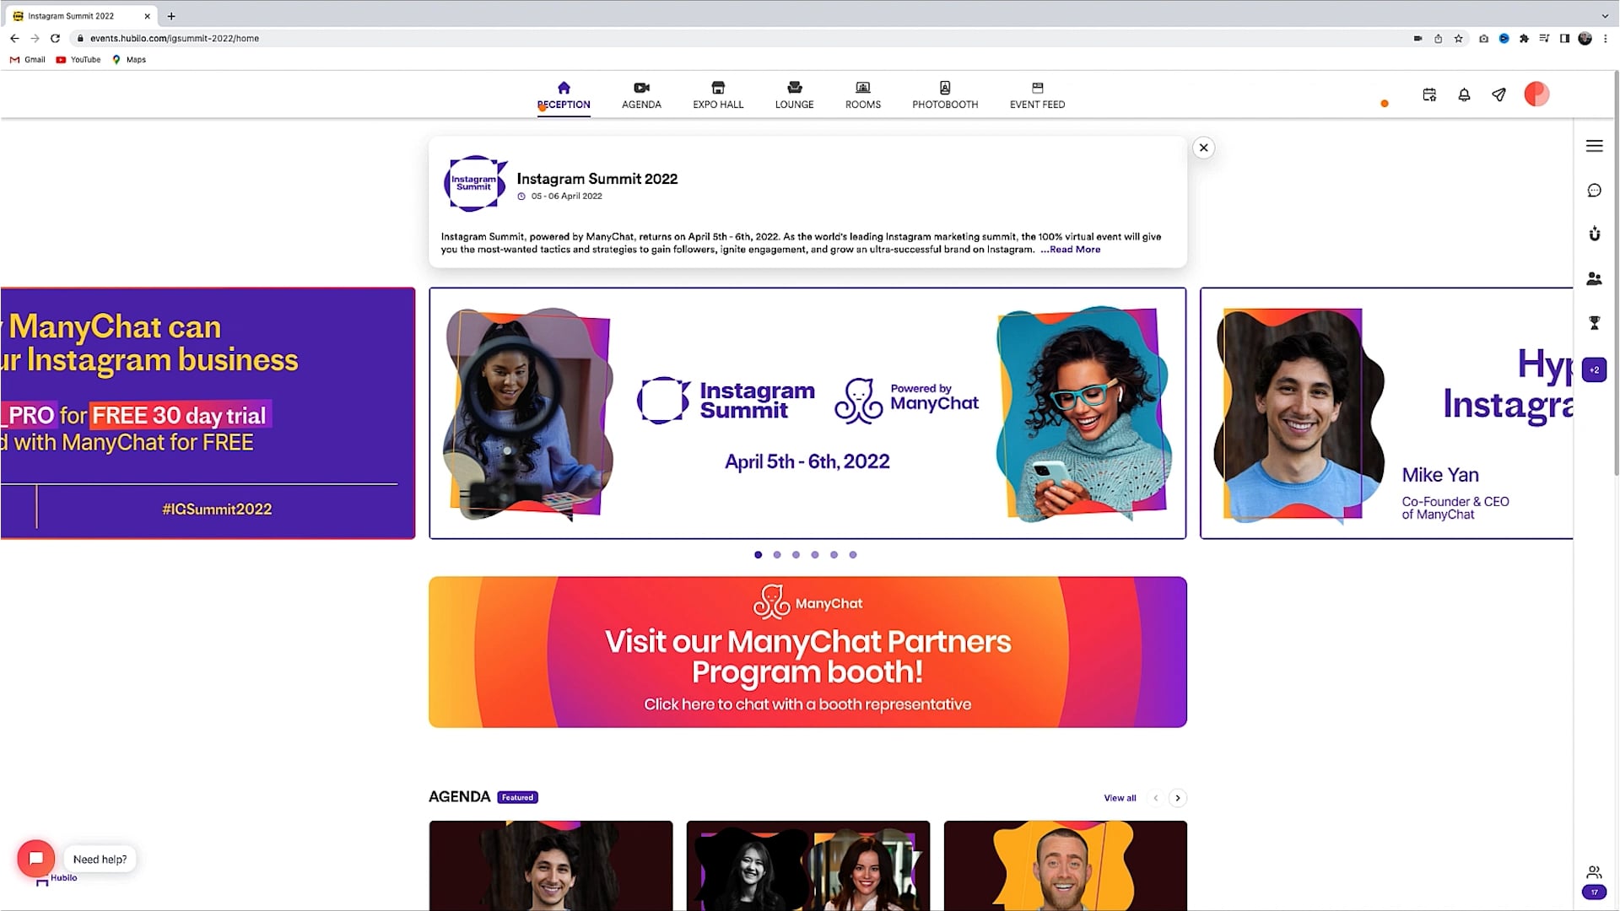Open the online attendees icon at bottom right
The image size is (1620, 911).
pyautogui.click(x=1594, y=872)
